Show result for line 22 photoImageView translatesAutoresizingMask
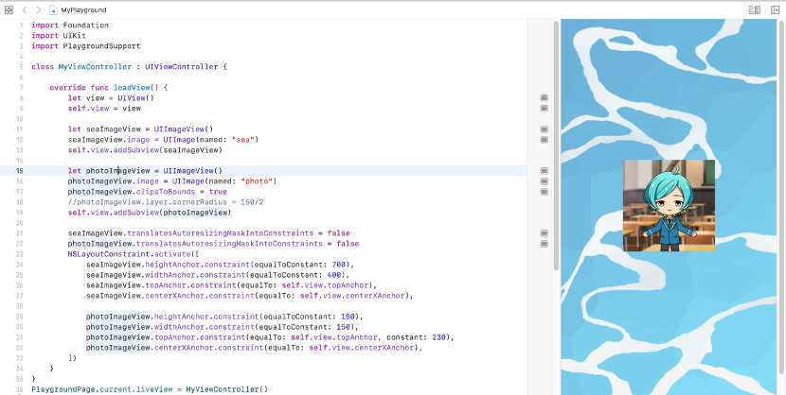 point(544,244)
